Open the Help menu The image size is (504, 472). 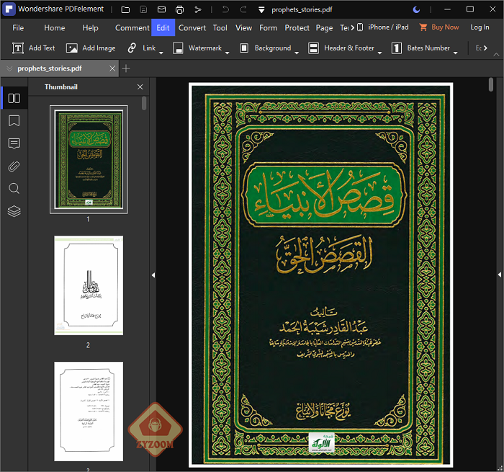90,28
